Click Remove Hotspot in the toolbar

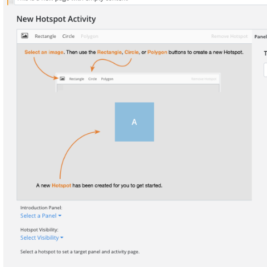pyautogui.click(x=229, y=36)
